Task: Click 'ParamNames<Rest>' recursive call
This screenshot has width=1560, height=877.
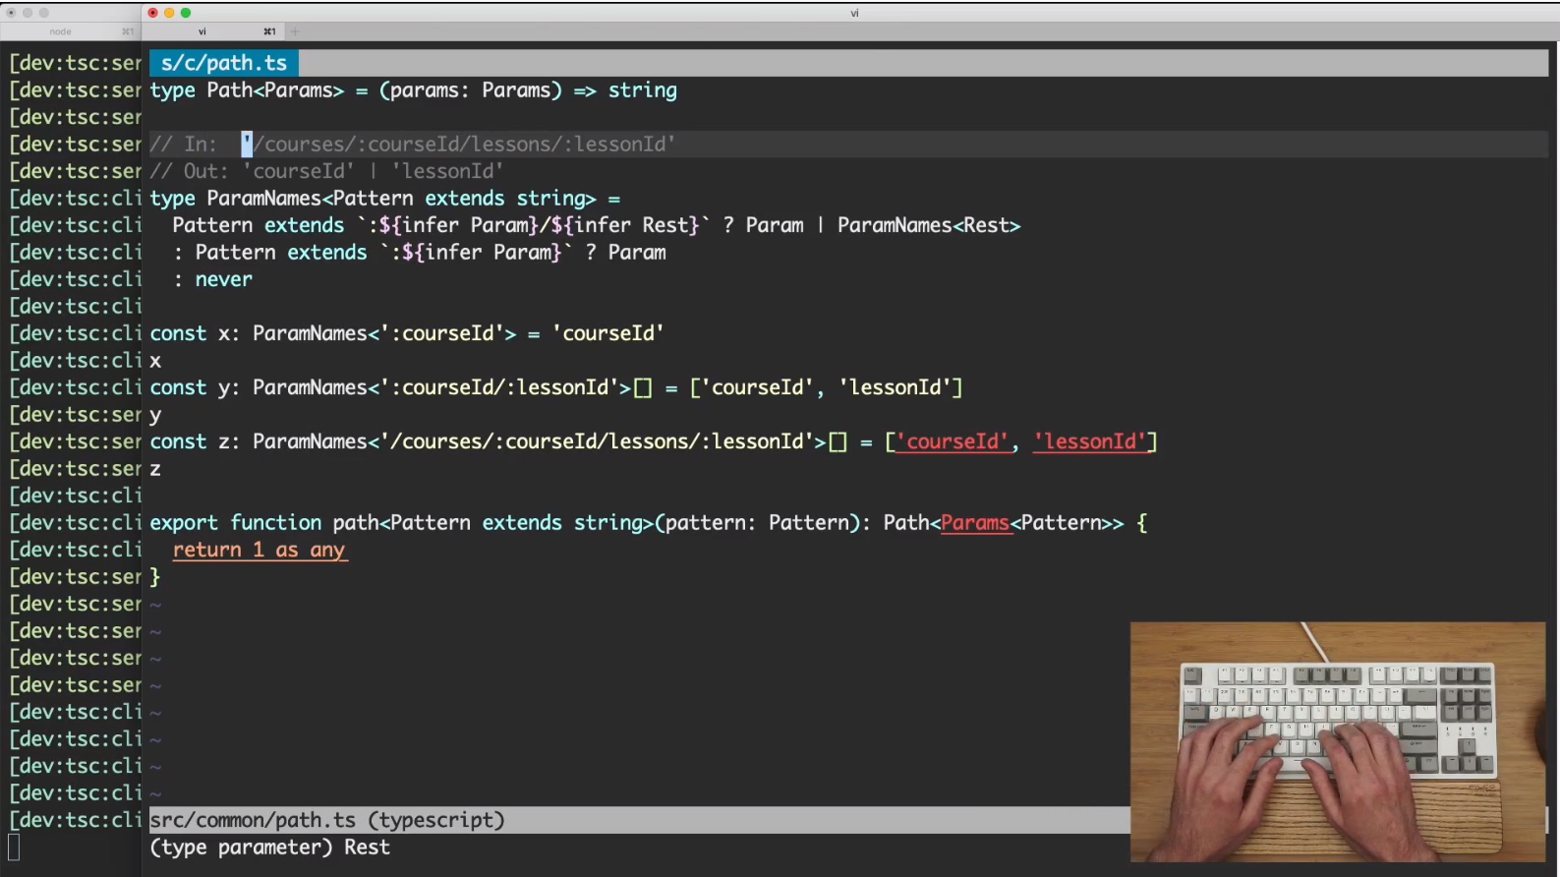Action: click(x=929, y=225)
